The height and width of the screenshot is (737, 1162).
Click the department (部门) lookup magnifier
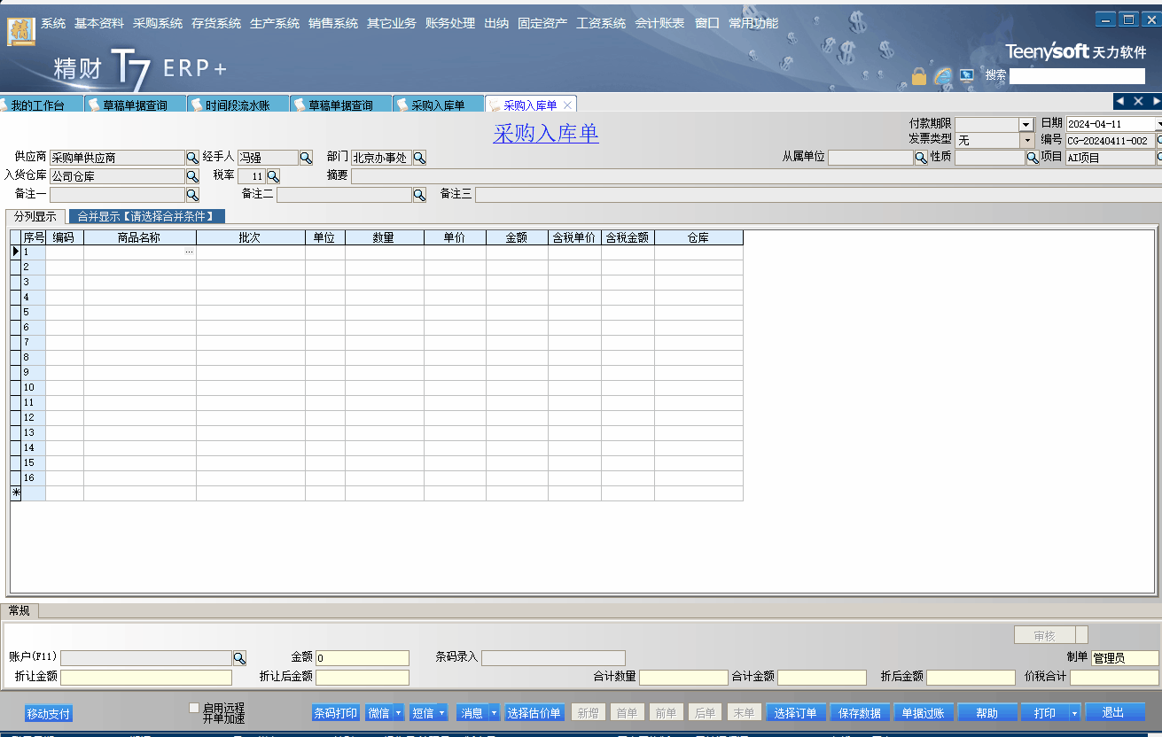(419, 158)
